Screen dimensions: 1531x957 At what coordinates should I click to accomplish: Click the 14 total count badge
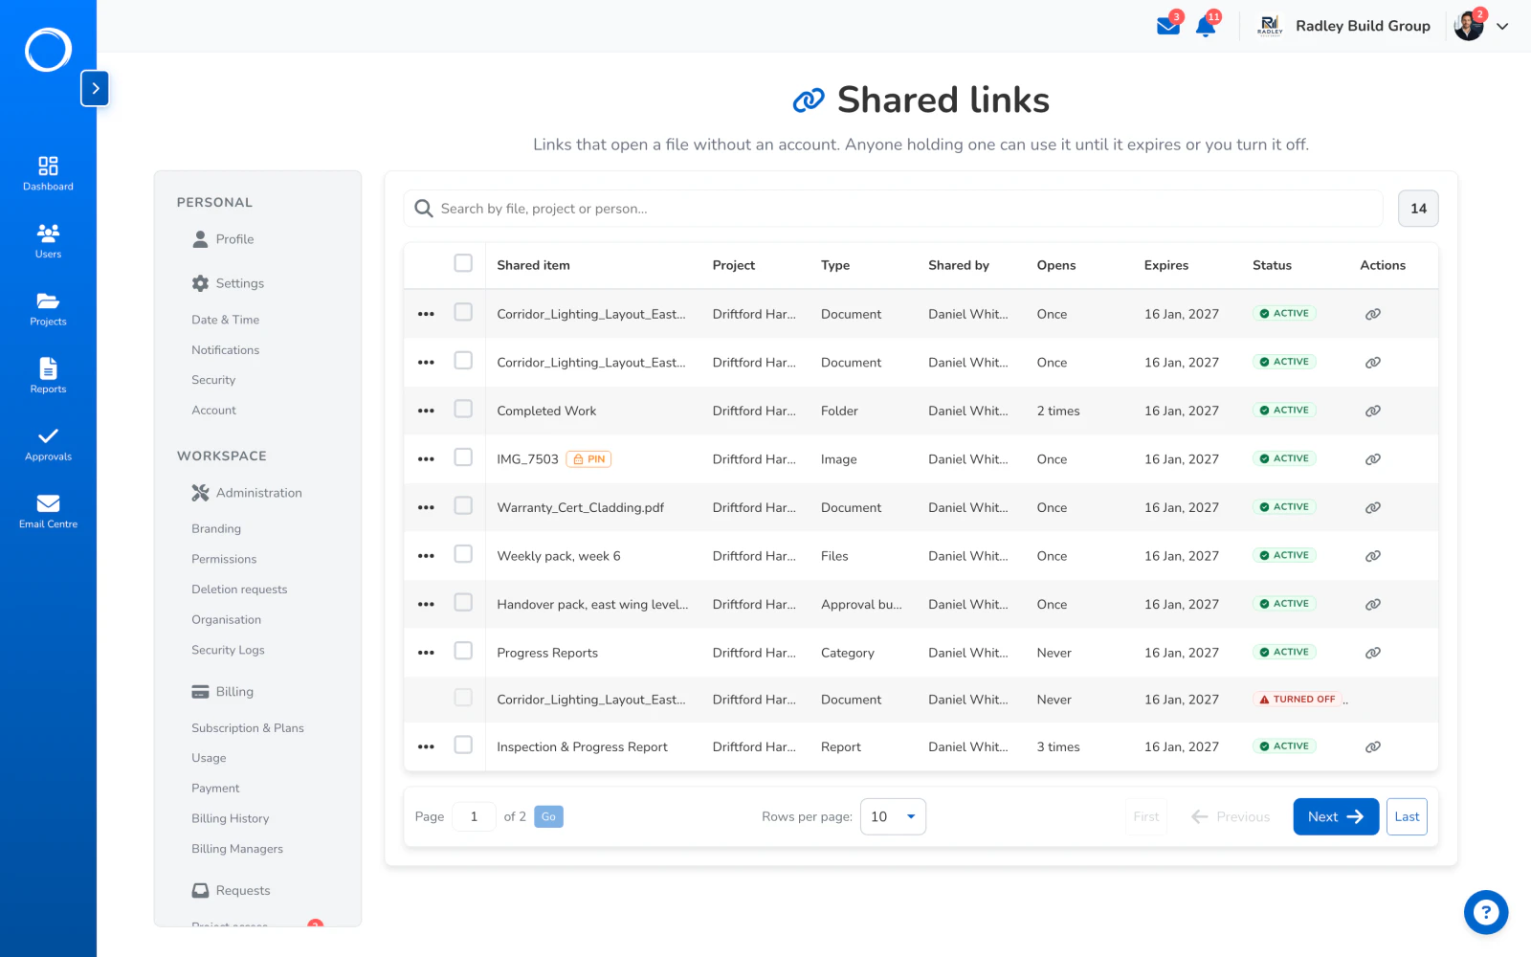click(x=1418, y=209)
